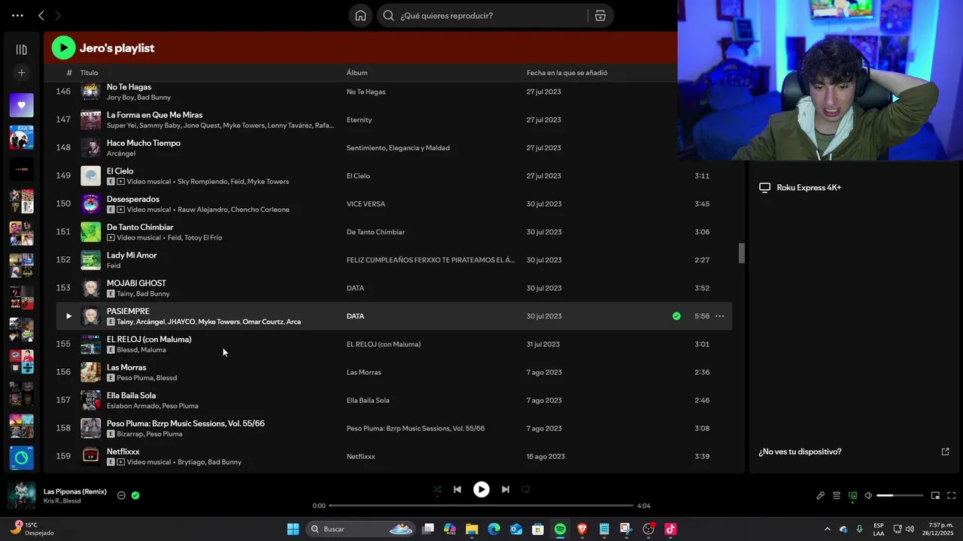Open the three-dot app menu
This screenshot has height=541, width=963.
[x=17, y=15]
